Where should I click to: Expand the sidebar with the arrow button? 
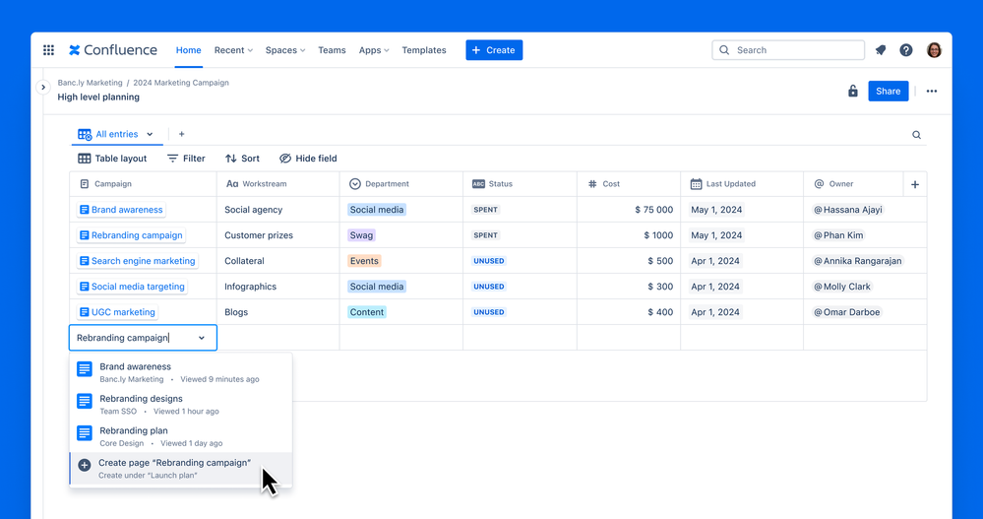42,88
